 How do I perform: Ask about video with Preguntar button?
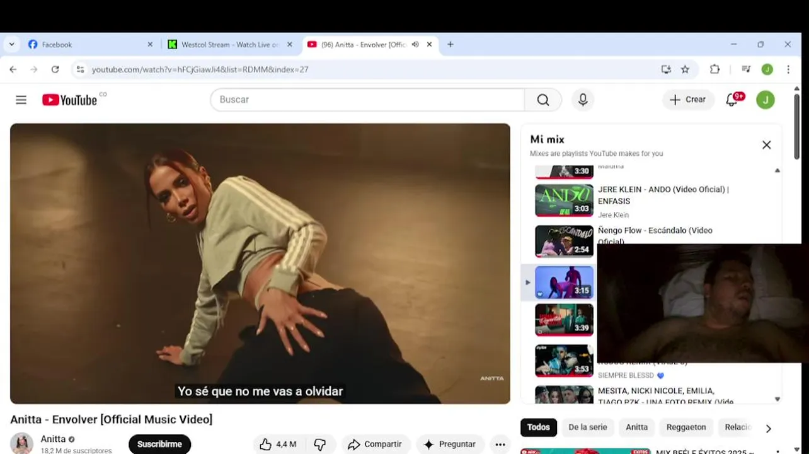click(450, 444)
